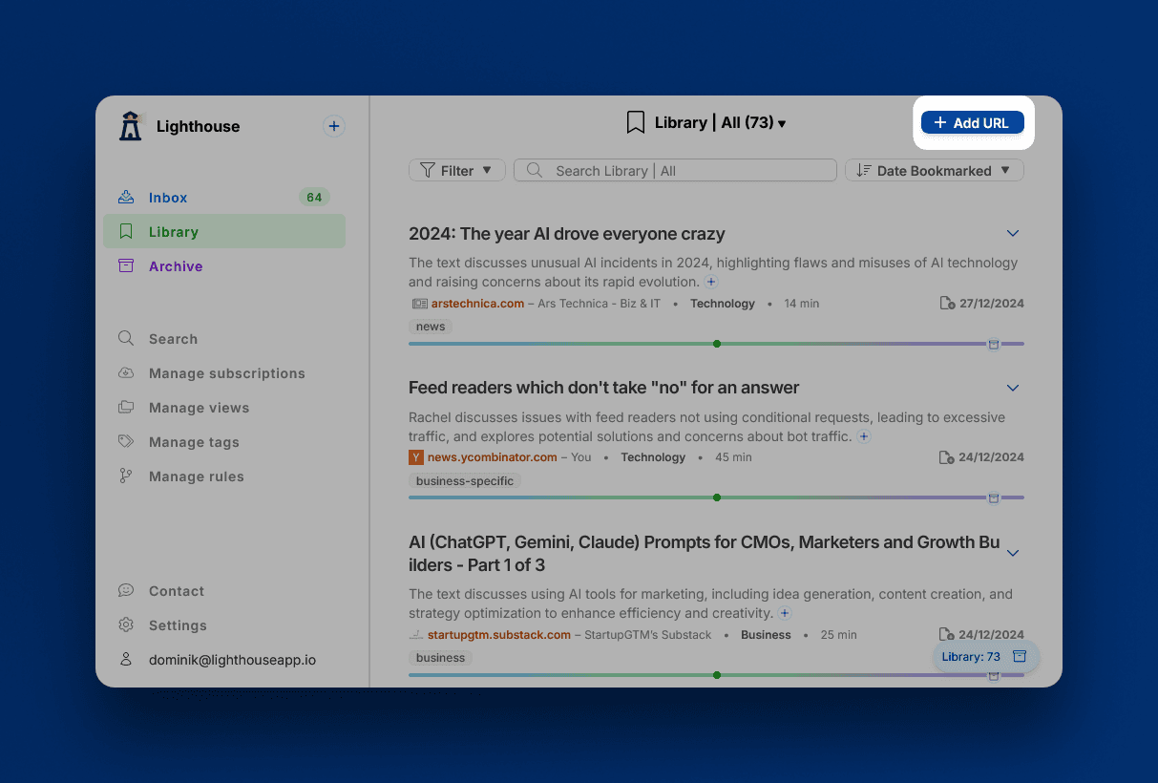Click green progress dot on Feed readers article
Screen dimensions: 1158x783
(717, 497)
